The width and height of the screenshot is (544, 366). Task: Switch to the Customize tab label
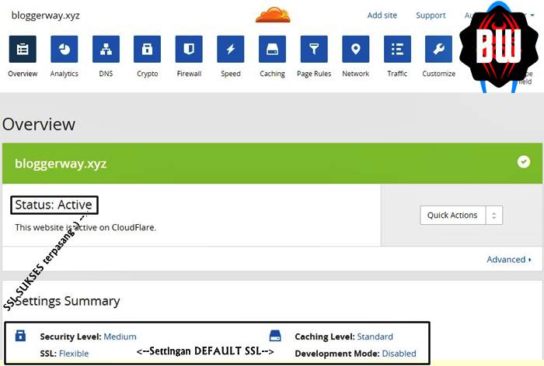[x=438, y=74]
